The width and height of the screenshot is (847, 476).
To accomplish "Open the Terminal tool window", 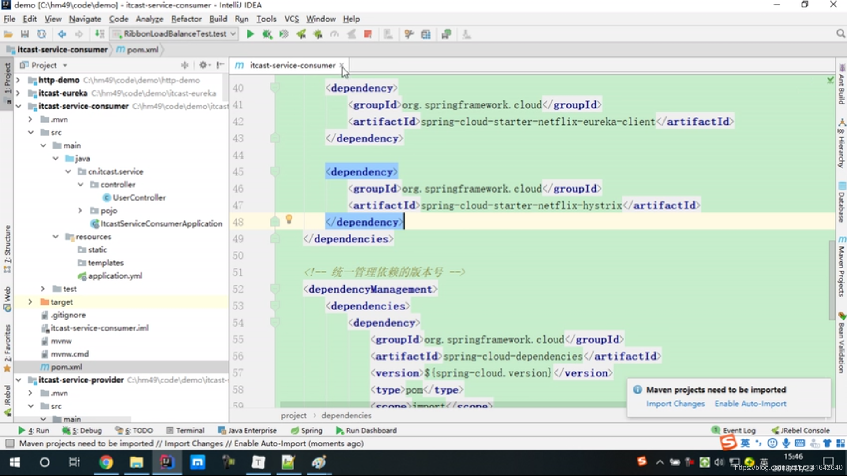I will [185, 430].
